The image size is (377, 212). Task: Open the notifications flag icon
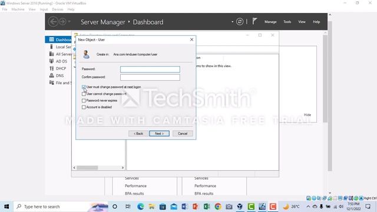pos(255,21)
